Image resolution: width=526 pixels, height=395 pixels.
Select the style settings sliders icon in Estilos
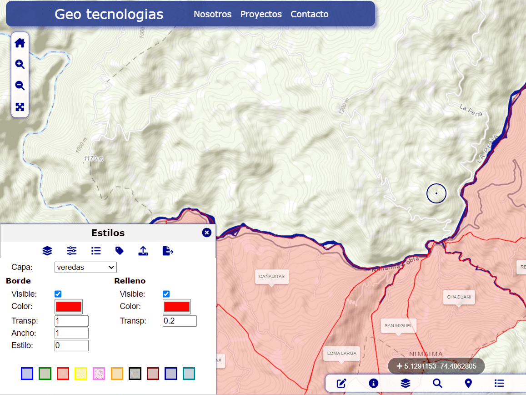coord(71,251)
